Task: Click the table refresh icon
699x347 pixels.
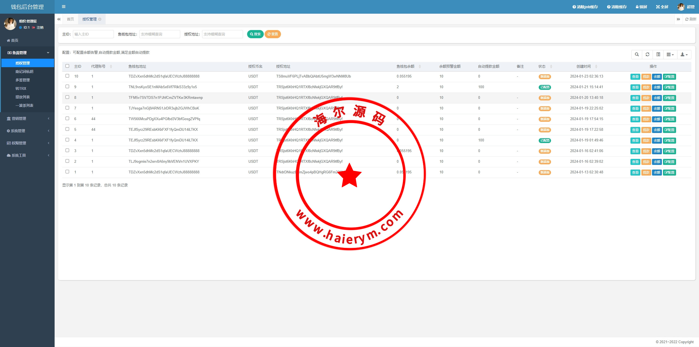Action: [647, 55]
